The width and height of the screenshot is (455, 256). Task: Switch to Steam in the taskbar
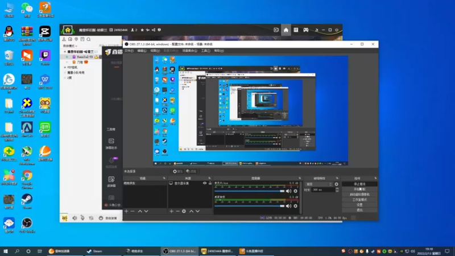(x=103, y=251)
